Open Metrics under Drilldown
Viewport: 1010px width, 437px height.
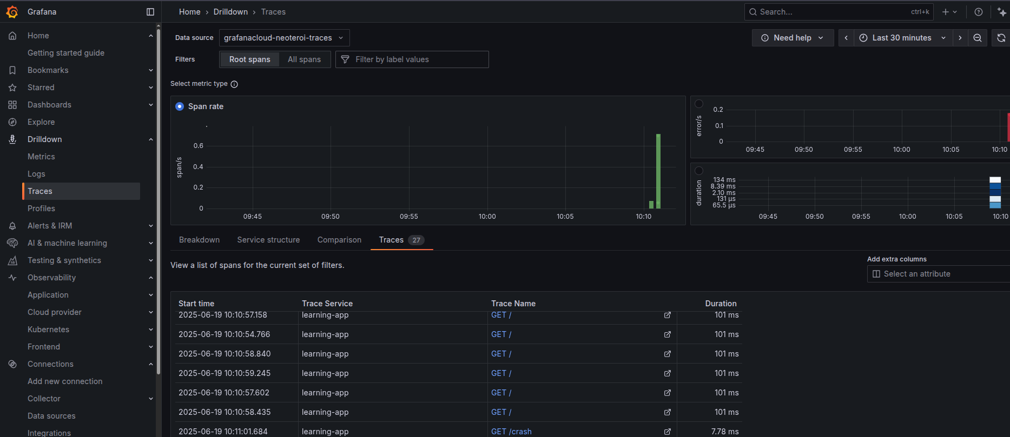[x=41, y=157]
